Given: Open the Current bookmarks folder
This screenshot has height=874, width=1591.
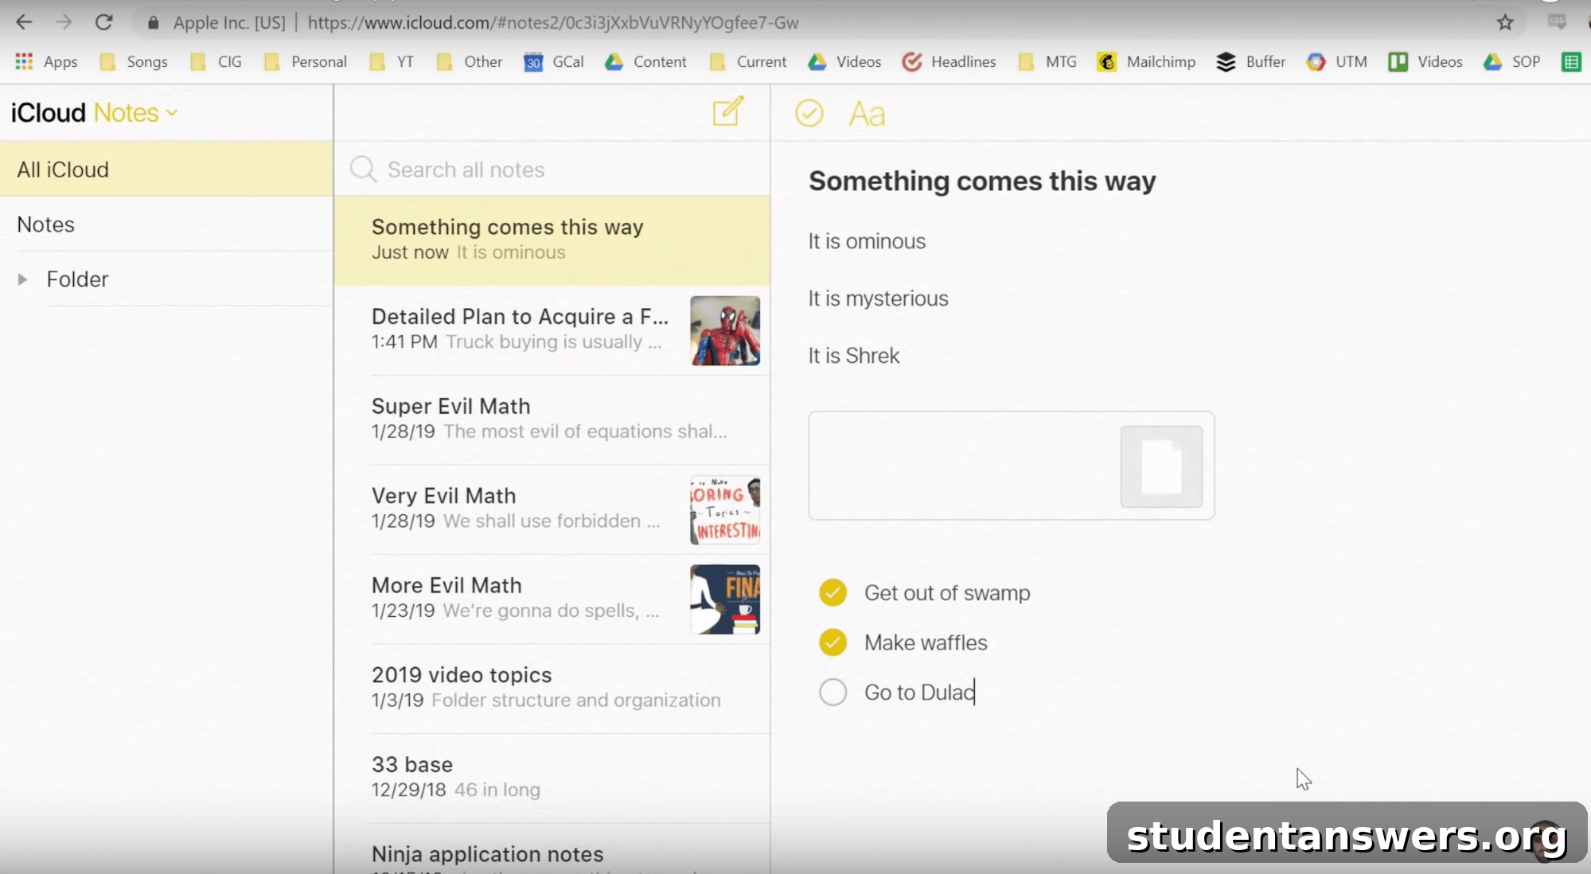Looking at the screenshot, I should coord(747,61).
